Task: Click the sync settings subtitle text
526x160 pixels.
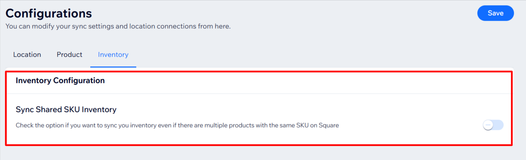Action: coord(118,26)
